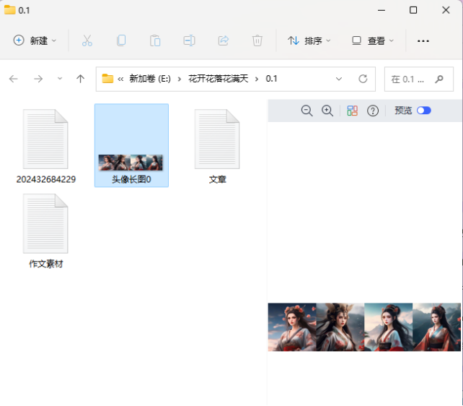Click the Copy icon in toolbar
This screenshot has height=406, width=463.
(x=121, y=40)
